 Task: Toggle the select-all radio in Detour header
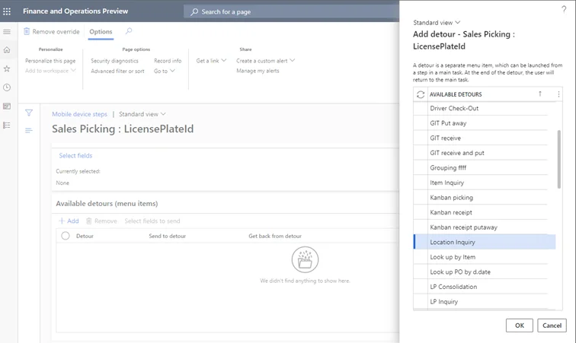(66, 236)
